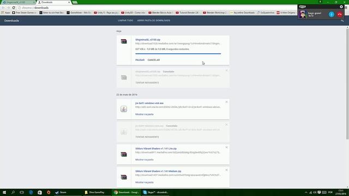Open jre-8u91-windows-x64.exe file name link
The height and width of the screenshot is (196, 349).
[x=149, y=103]
